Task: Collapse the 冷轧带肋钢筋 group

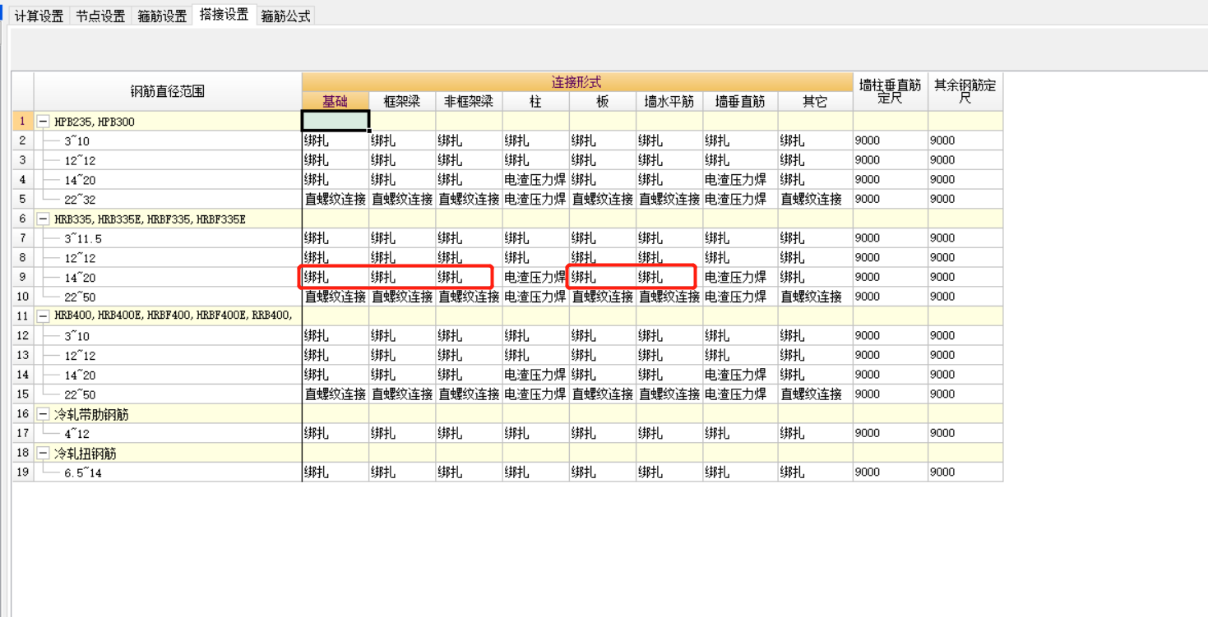Action: (44, 413)
